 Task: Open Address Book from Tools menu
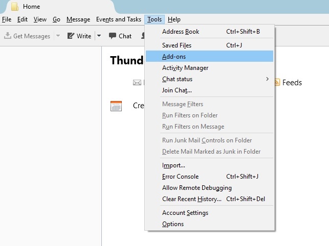click(x=181, y=32)
